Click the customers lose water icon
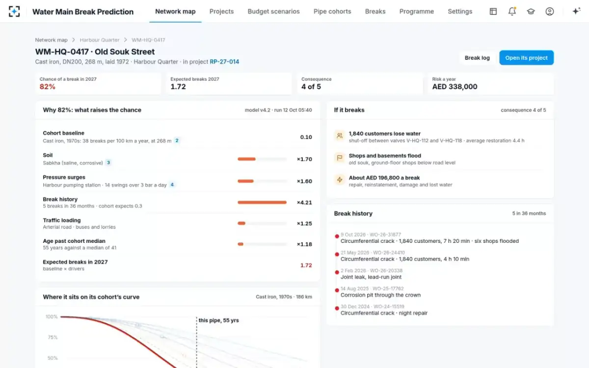589x368 pixels. (340, 136)
